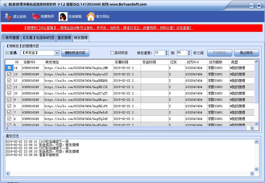Image resolution: width=265 pixels, height=183 pixels.
Task: Select the 转发微博 tab
Action: click(81, 38)
